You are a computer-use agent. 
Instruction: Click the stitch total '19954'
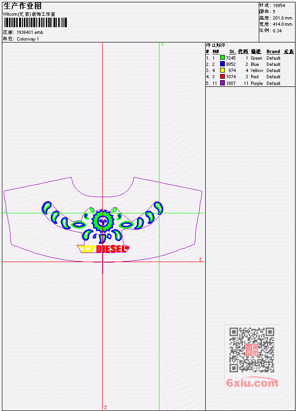click(279, 6)
